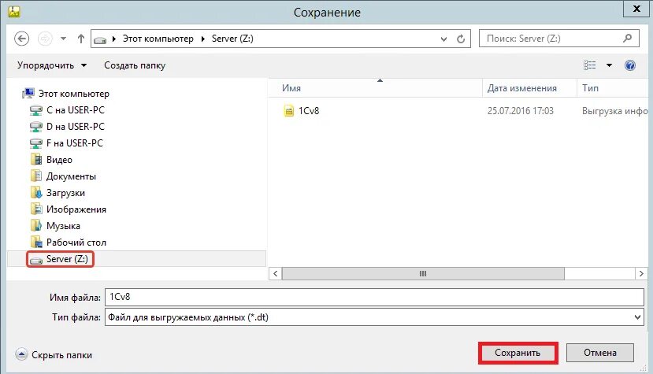Change the view layout icon
Viewport: 653px width, 374px height.
click(590, 65)
